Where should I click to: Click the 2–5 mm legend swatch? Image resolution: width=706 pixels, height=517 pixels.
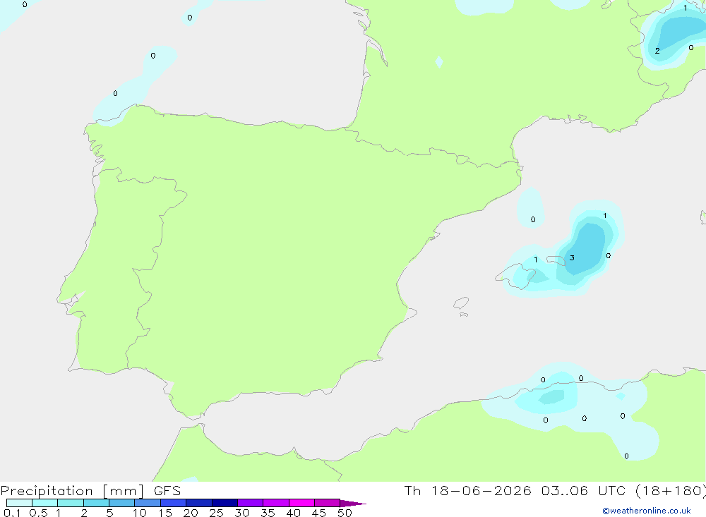tap(96, 503)
